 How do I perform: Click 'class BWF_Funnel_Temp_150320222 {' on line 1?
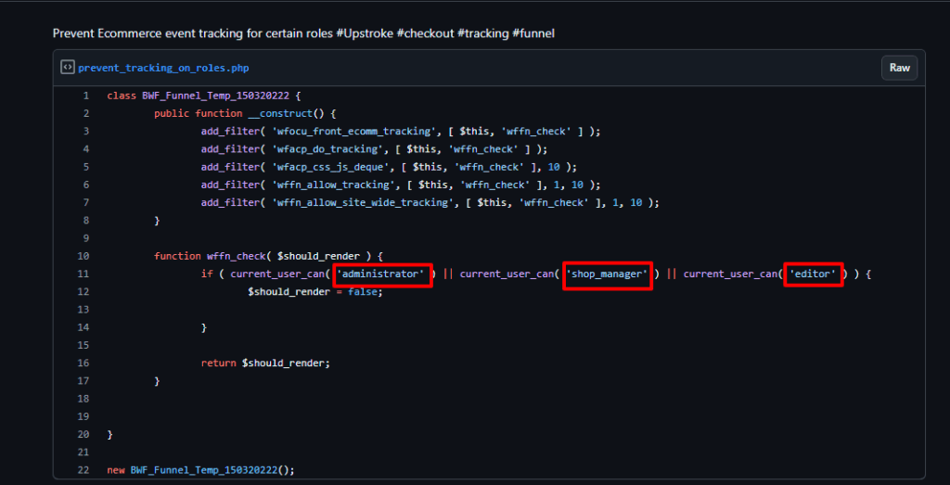(204, 96)
